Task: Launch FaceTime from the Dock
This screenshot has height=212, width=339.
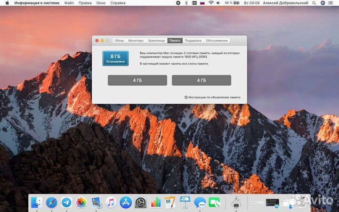Action: click(x=215, y=203)
